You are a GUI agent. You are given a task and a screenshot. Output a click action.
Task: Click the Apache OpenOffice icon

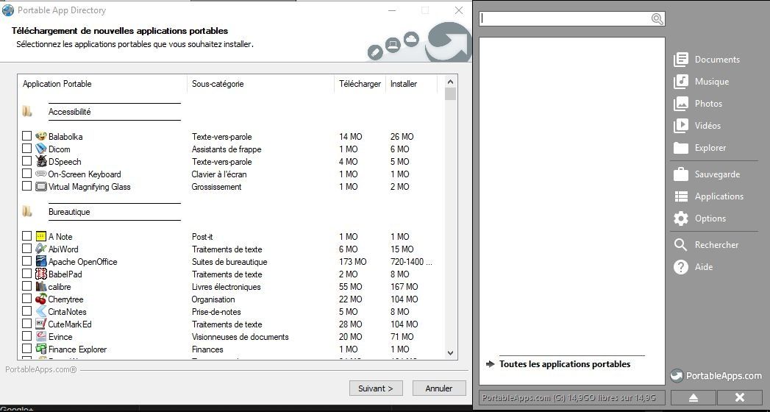pyautogui.click(x=41, y=261)
